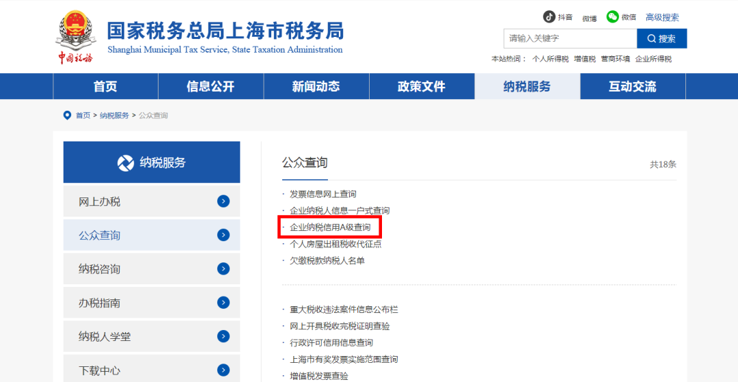The image size is (738, 382).
Task: Open the 新闻动态 navigation tab
Action: [x=316, y=86]
